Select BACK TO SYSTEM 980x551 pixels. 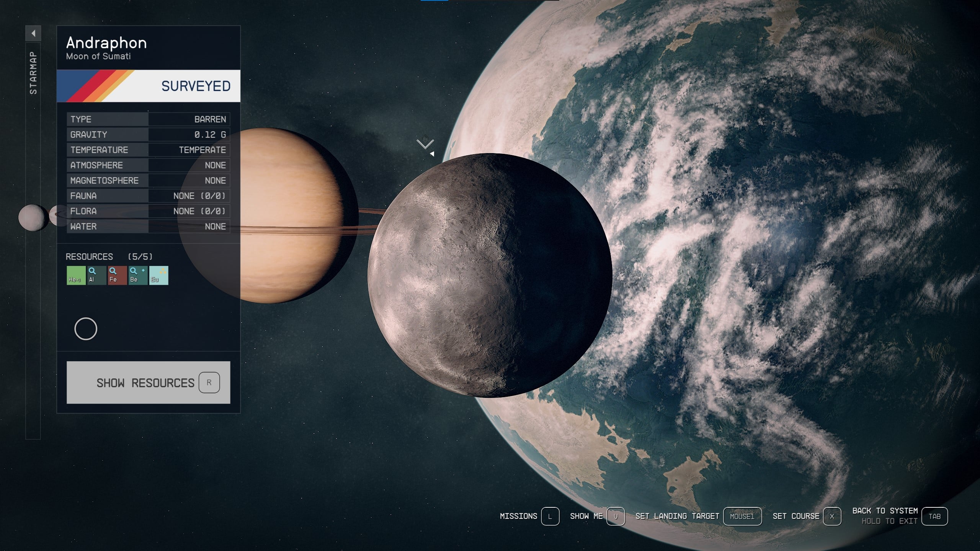[885, 511]
